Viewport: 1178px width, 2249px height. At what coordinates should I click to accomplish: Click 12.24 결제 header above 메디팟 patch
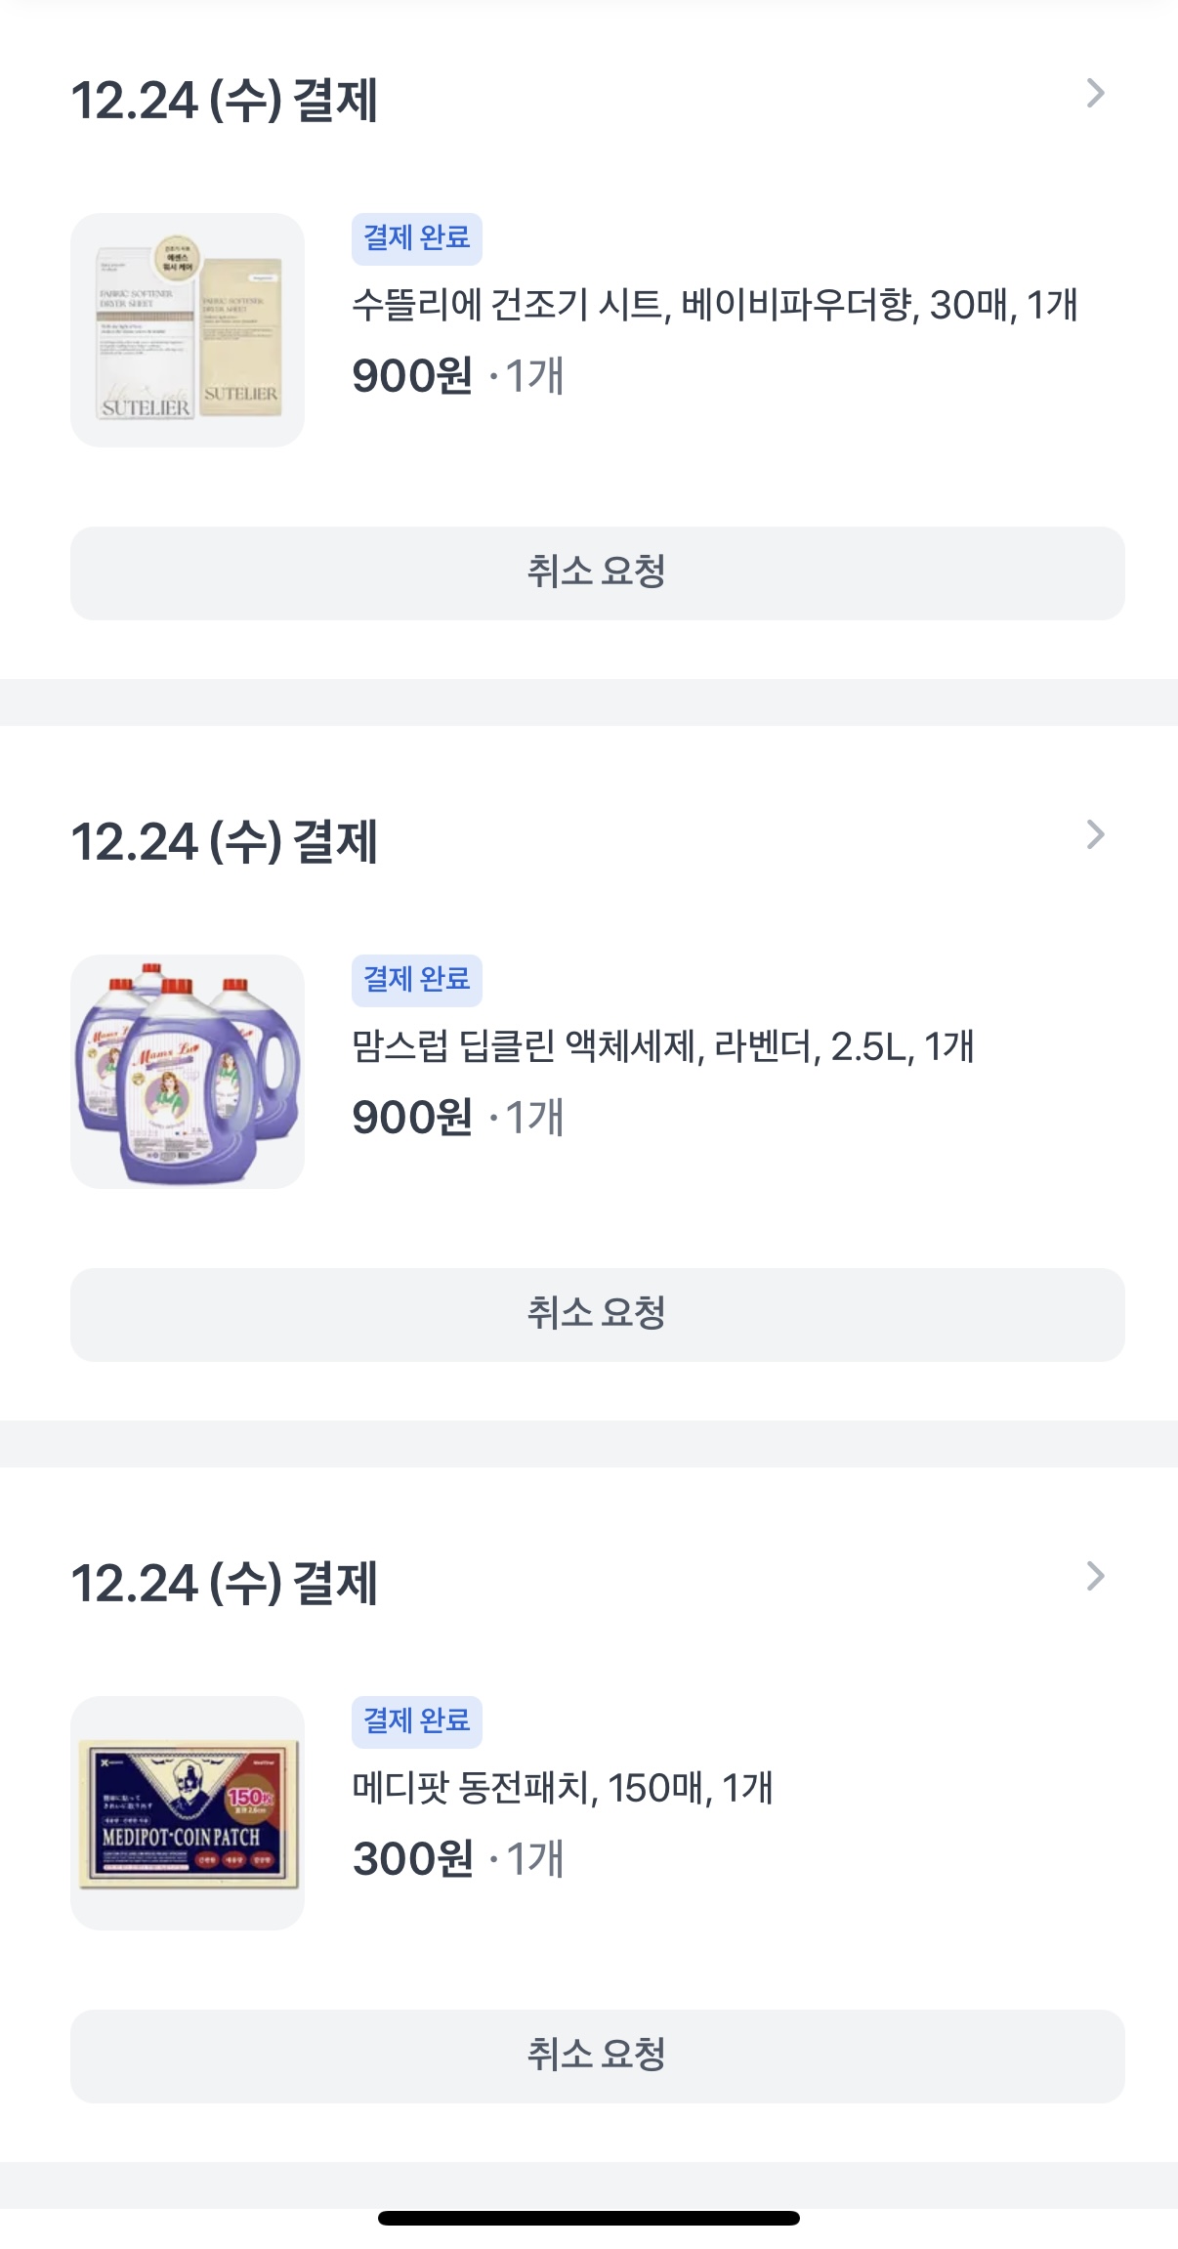click(x=225, y=1584)
